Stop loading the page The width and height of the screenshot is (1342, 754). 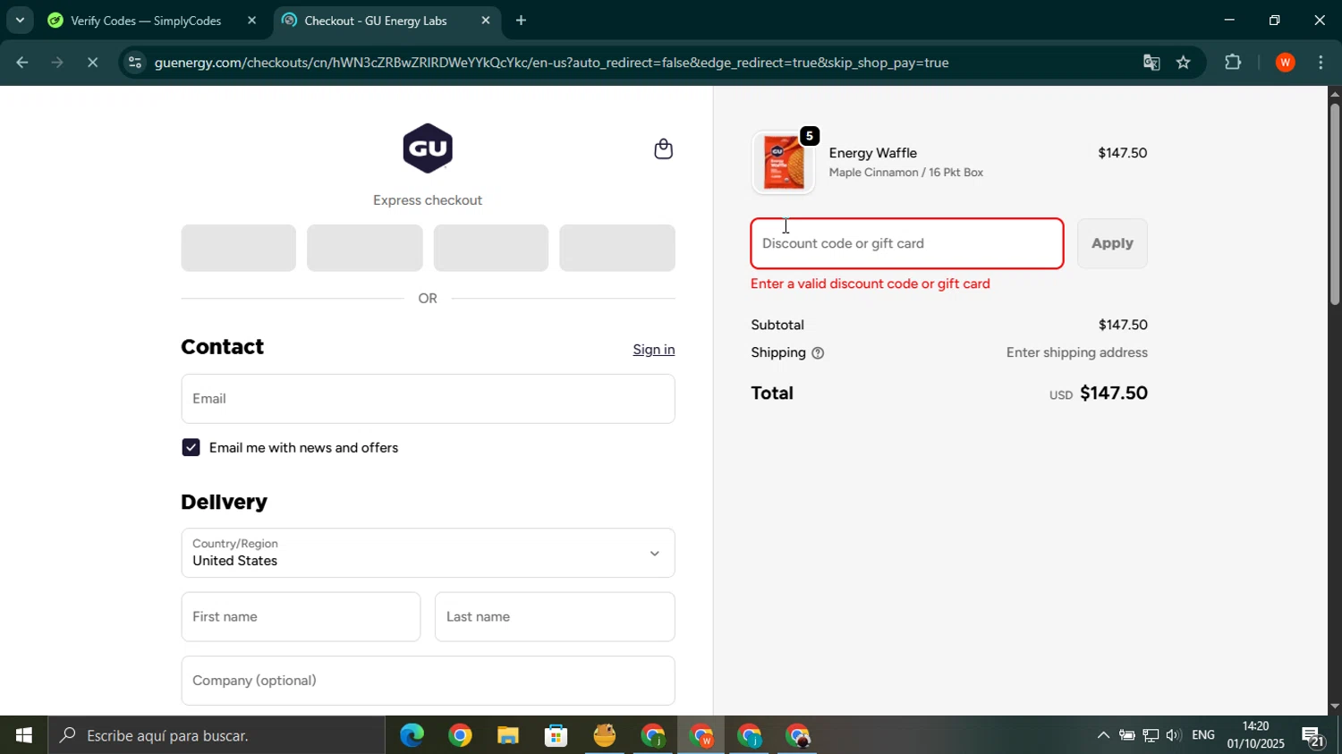click(x=92, y=63)
